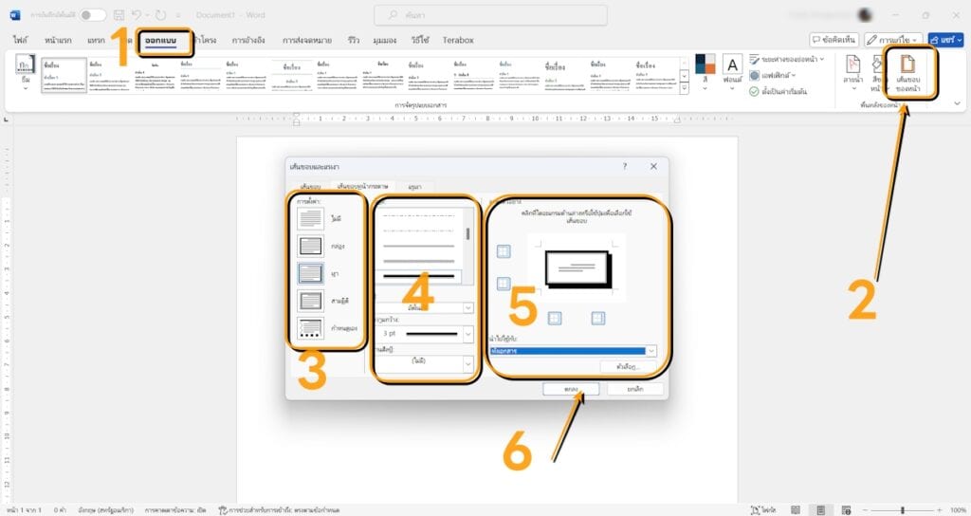Select the 3-D border setting icon

click(x=310, y=301)
